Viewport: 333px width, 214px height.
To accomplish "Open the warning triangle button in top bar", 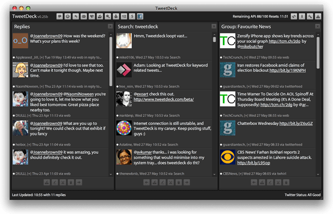I will point(318,16).
